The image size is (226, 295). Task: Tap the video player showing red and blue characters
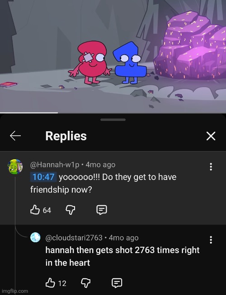click(113, 56)
